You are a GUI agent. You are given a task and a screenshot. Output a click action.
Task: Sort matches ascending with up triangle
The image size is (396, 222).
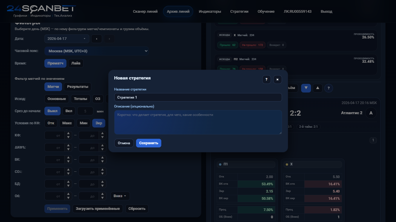point(317,88)
